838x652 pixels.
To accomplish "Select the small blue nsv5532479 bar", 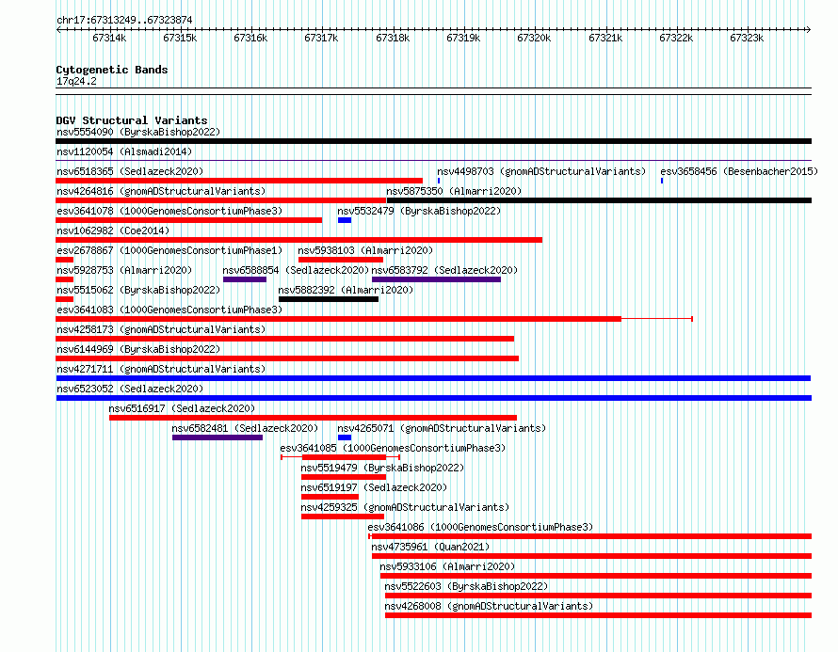I will [x=345, y=220].
